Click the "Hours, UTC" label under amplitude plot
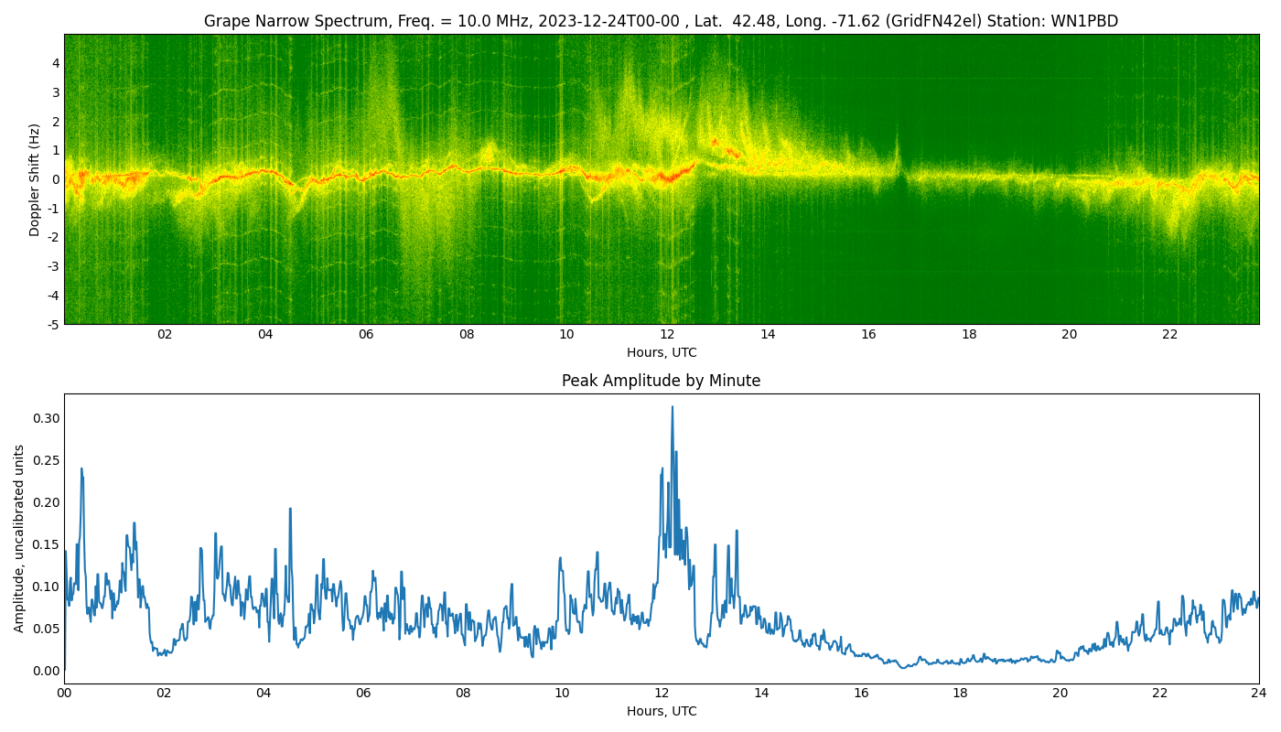Viewport: 1281px width, 732px height. pyautogui.click(x=661, y=711)
